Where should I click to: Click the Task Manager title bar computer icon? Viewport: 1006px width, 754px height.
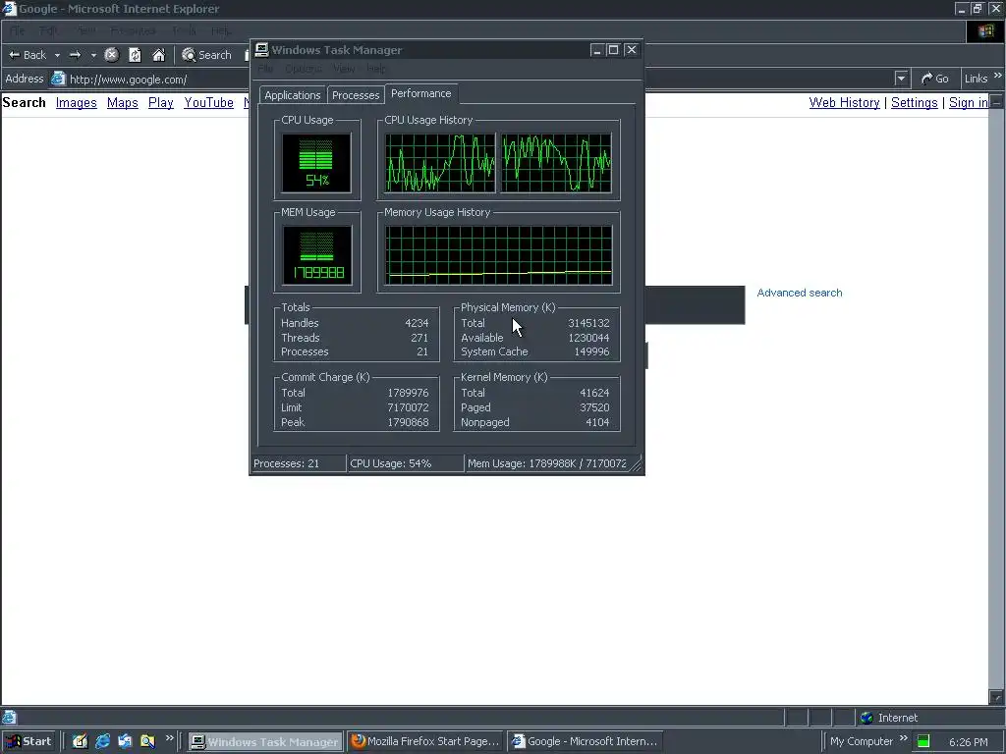pos(261,49)
